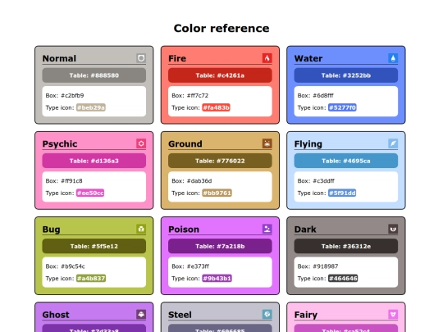Screen dimensions: 443x332
Task: Click the Steel card title
Action: click(180, 315)
